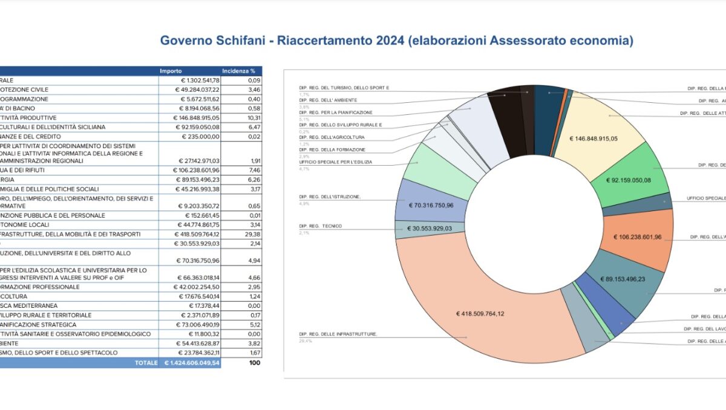
Task: Click table amount '€ 17.378,44'
Action: click(x=204, y=306)
